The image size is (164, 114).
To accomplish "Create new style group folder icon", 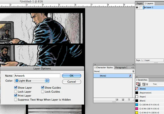I will click(117, 99).
